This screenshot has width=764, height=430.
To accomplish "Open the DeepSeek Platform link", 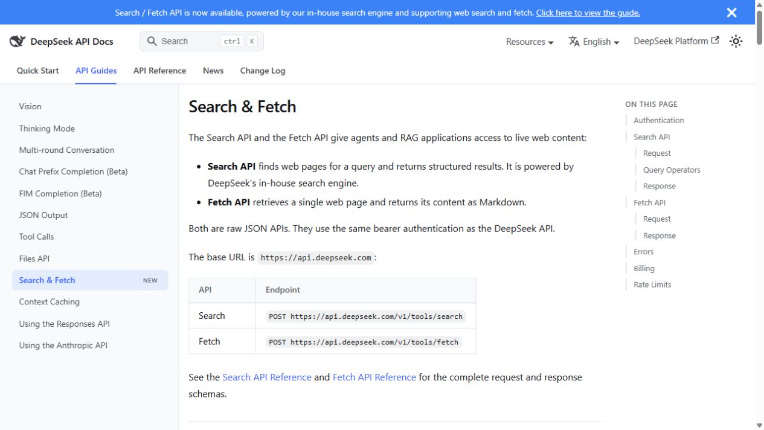I will click(x=676, y=41).
